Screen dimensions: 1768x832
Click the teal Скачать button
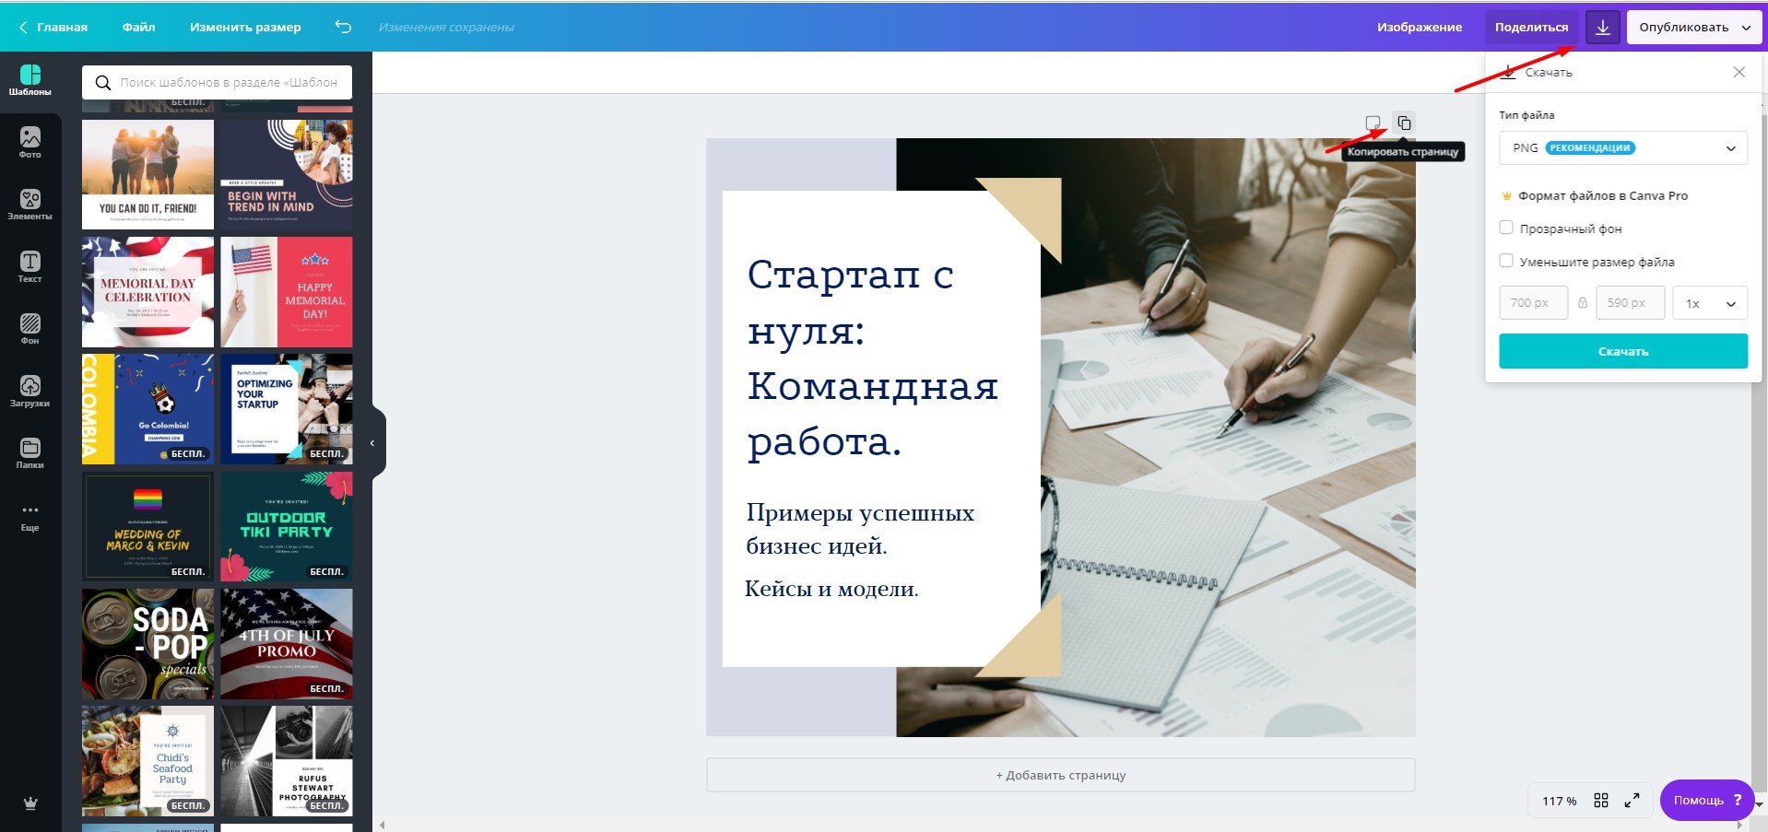tap(1623, 351)
